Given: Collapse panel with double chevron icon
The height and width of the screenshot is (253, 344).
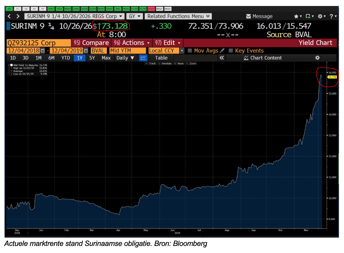Looking at the screenshot, I should tap(222, 58).
